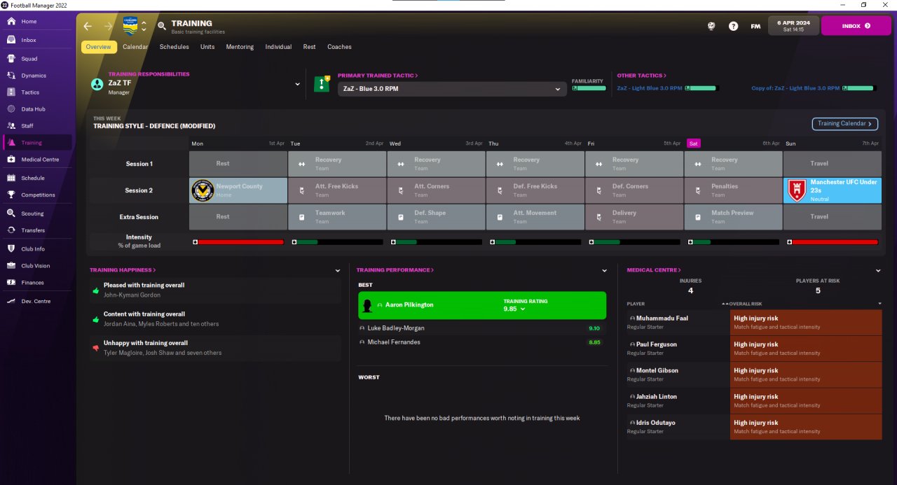Open the Training Happiness link
897x485 pixels.
tap(123, 270)
